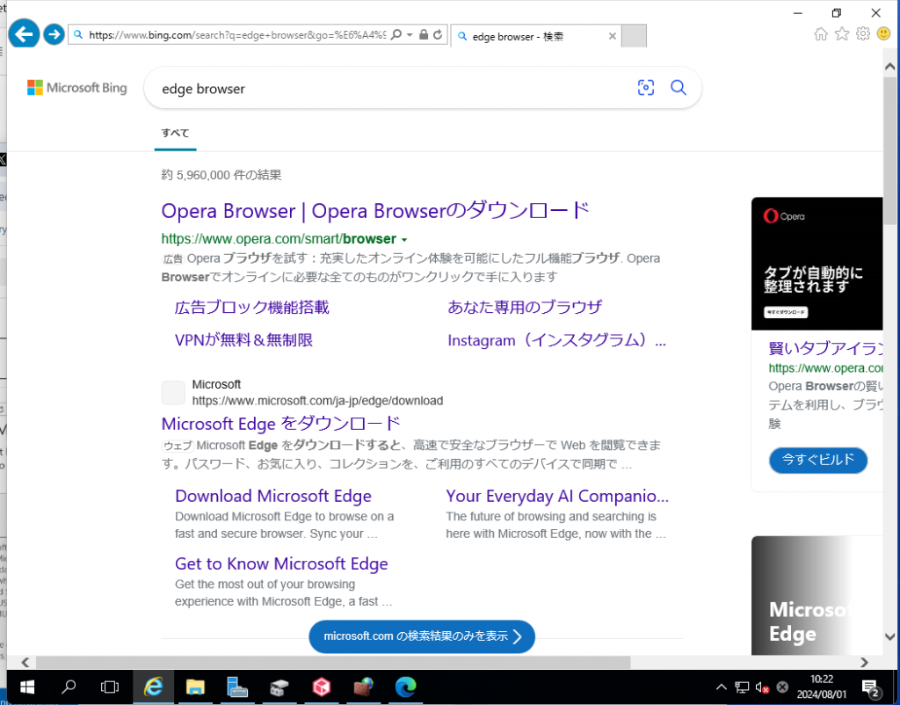Screen dimensions: 900x705
Task: Click the Microsoft Bing logo
Action: click(77, 88)
